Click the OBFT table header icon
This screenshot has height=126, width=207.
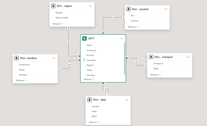click(84, 39)
